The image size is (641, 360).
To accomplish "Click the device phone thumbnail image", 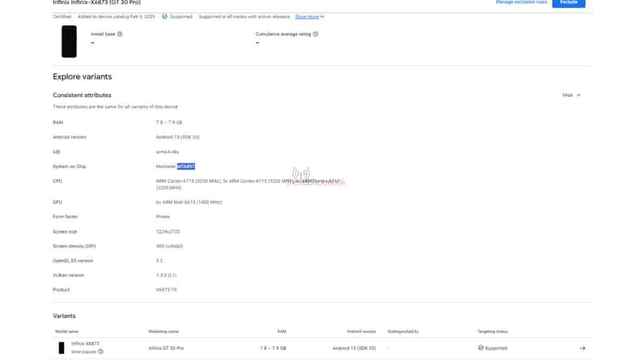I will pyautogui.click(x=68, y=43).
